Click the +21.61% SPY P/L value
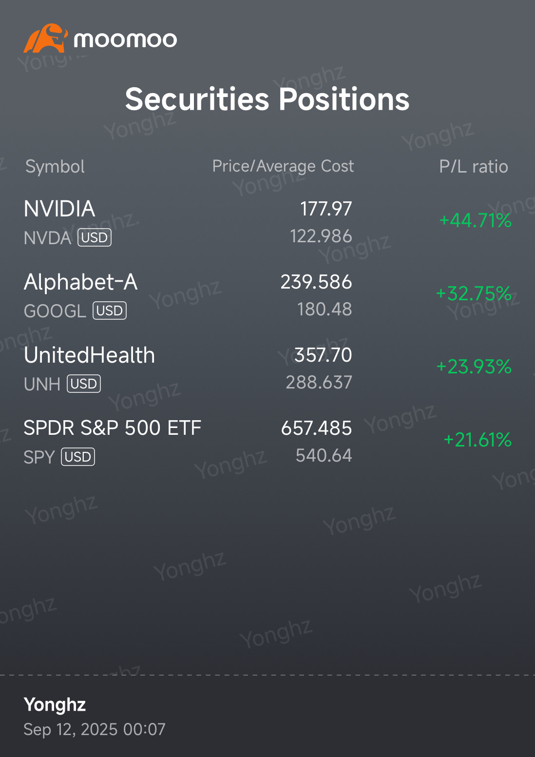The image size is (535, 757). point(478,440)
